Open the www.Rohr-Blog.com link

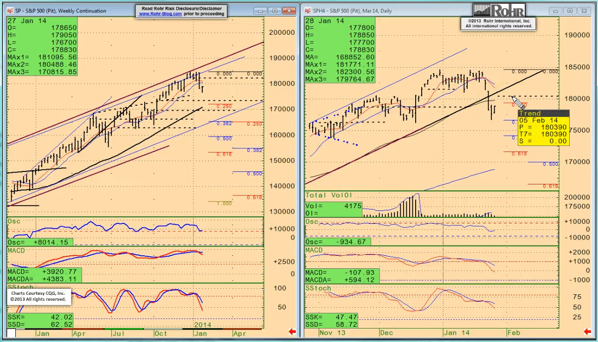click(x=160, y=14)
